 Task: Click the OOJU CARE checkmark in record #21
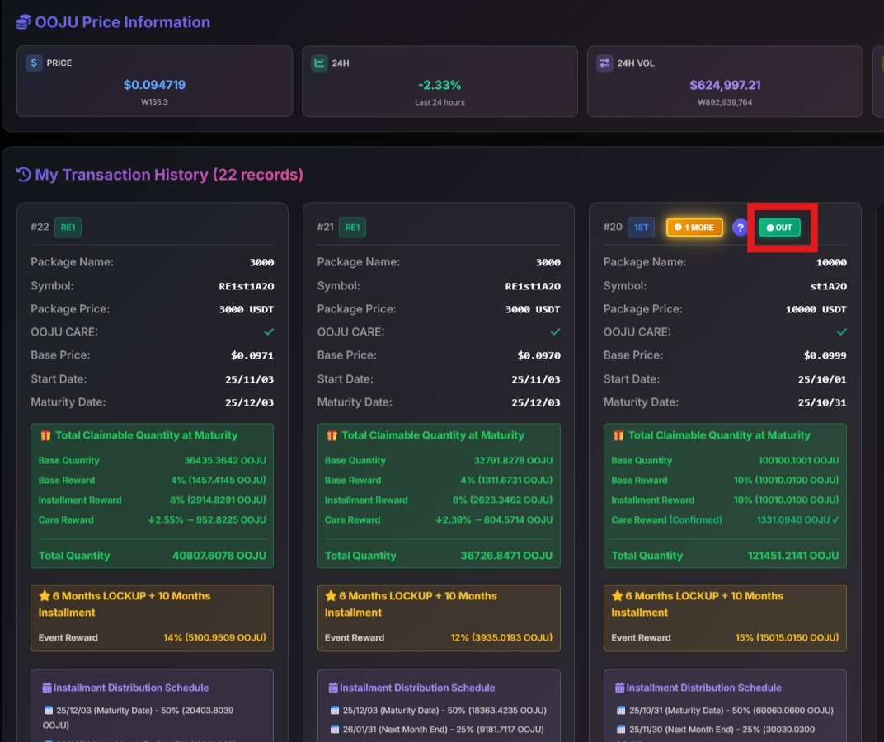(x=555, y=331)
